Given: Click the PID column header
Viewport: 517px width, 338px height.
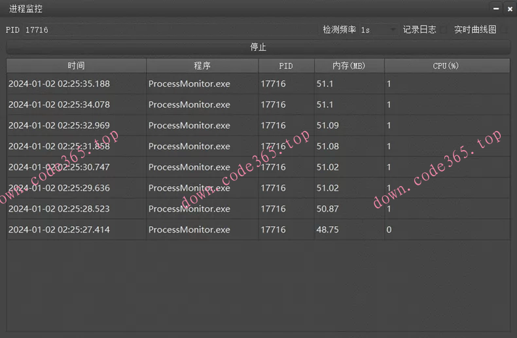Looking at the screenshot, I should tap(286, 66).
